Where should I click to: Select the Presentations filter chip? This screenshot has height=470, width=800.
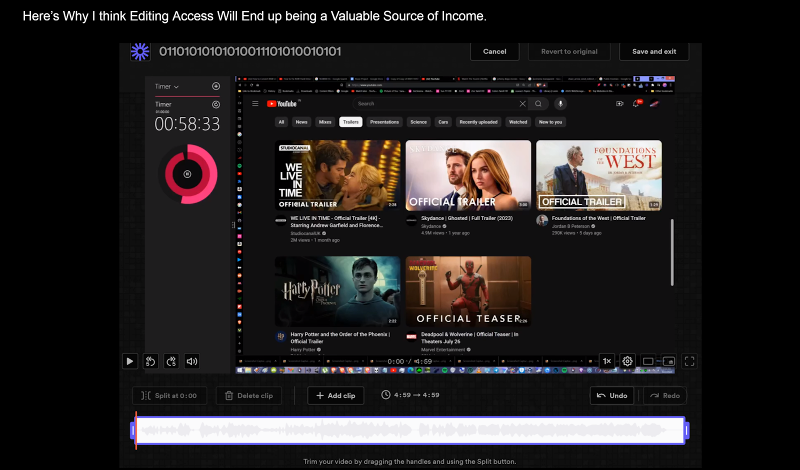coord(384,122)
